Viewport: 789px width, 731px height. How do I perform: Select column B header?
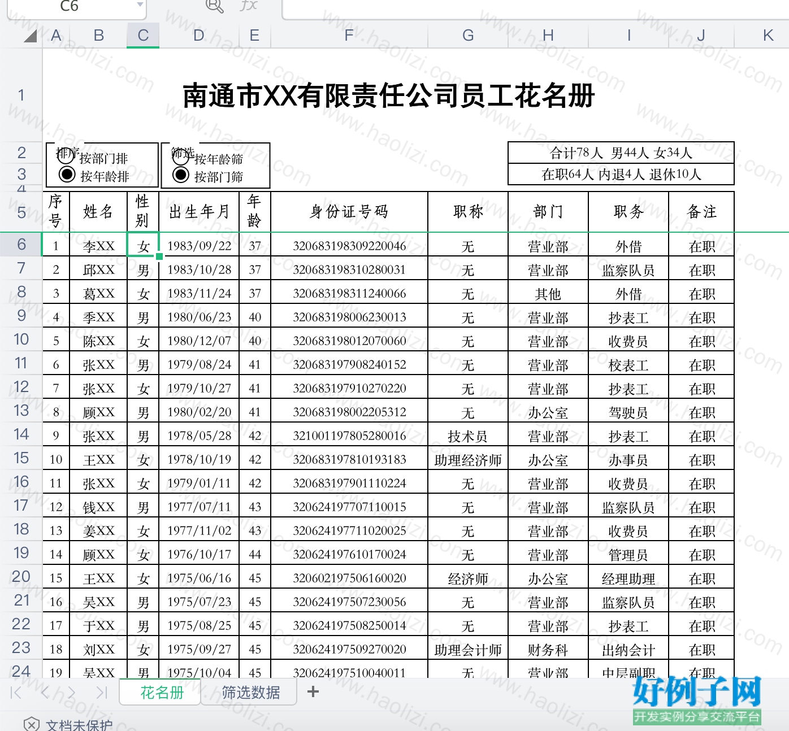[x=99, y=36]
